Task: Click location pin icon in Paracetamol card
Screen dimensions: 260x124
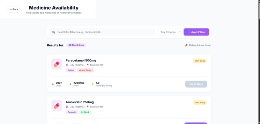Action: [x=88, y=65]
